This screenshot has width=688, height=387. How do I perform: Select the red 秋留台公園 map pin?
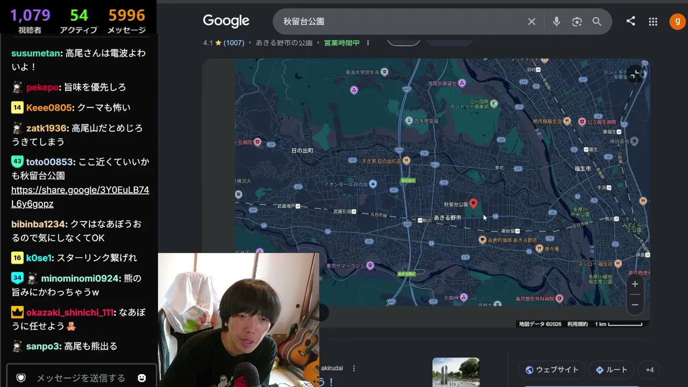click(x=474, y=203)
